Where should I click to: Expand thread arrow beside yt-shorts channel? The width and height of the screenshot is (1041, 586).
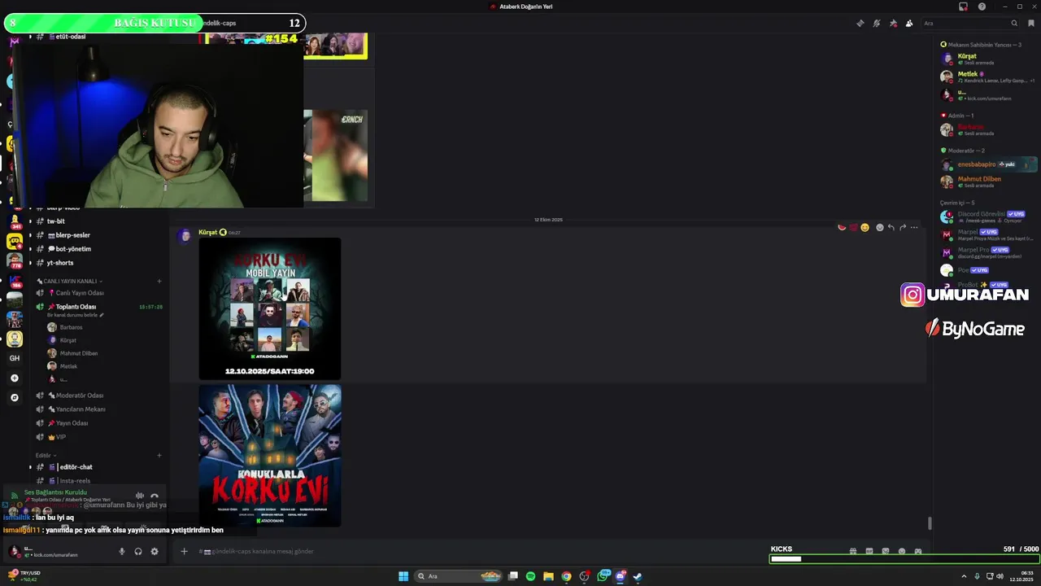pyautogui.click(x=30, y=263)
